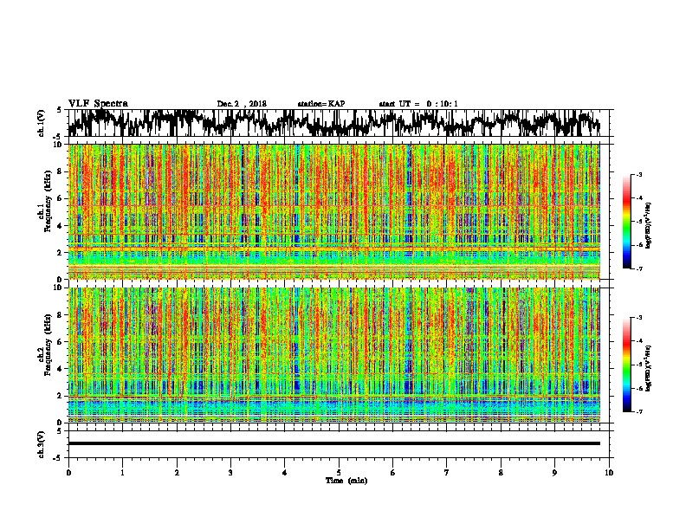686x530 pixels.
Task: Click the ch.2 color bar log PSD title
Action: [649, 368]
